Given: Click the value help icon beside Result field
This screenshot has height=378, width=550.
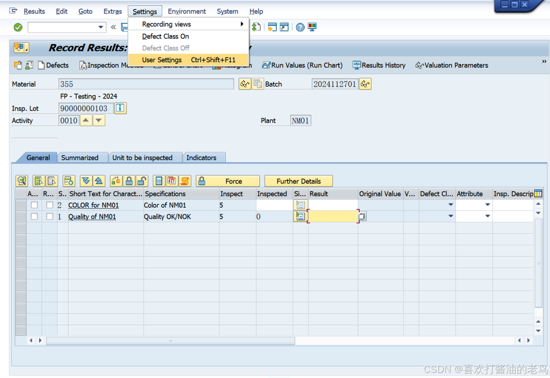Looking at the screenshot, I should (x=362, y=216).
